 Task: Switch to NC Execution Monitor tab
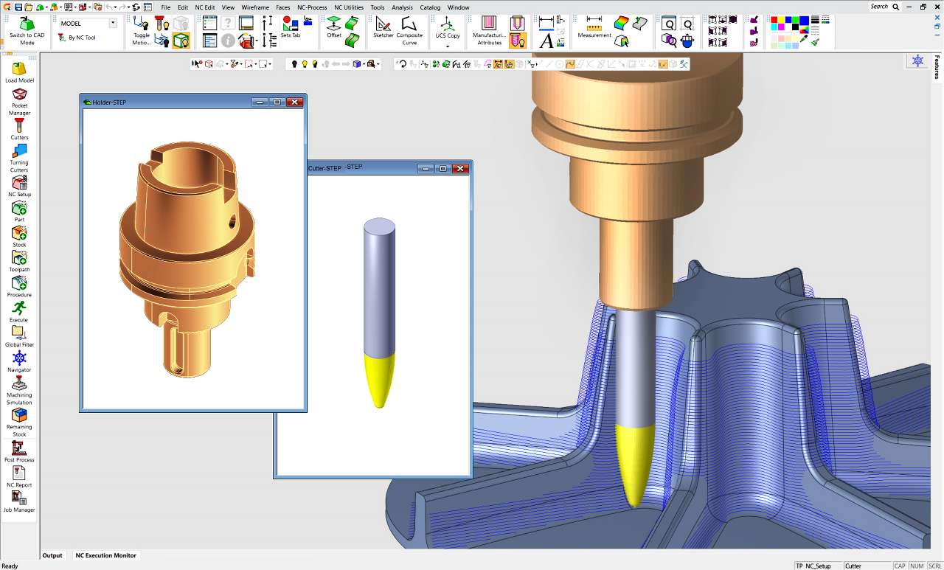coord(105,555)
